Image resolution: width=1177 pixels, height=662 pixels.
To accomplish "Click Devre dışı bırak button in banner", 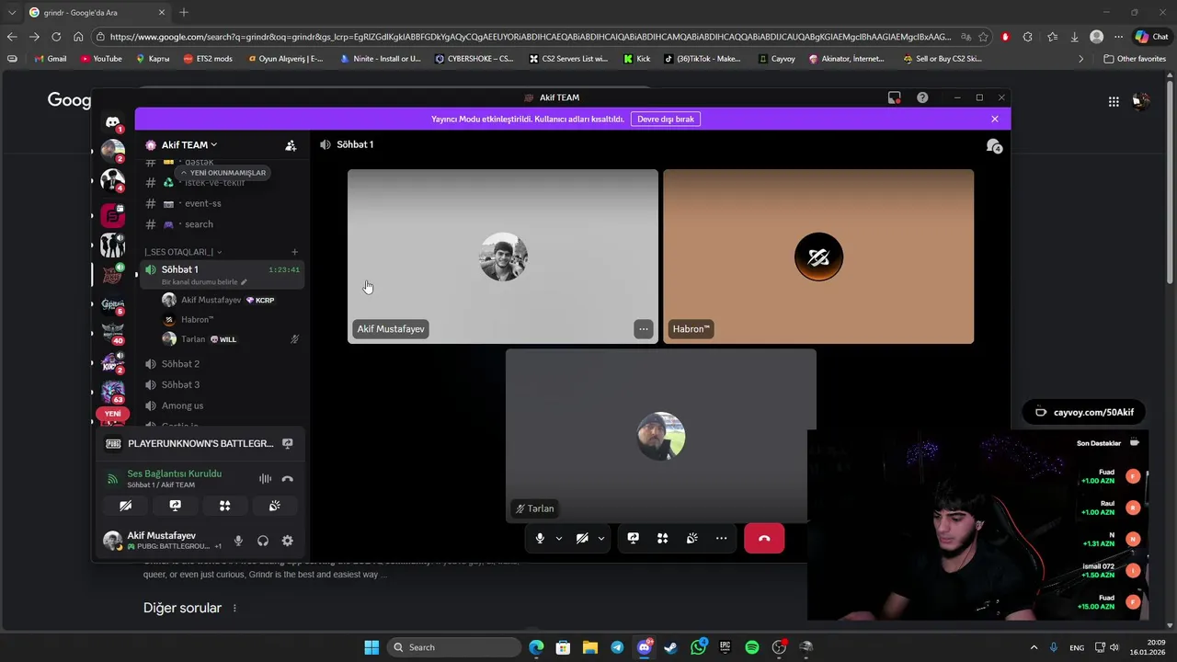I will [666, 119].
